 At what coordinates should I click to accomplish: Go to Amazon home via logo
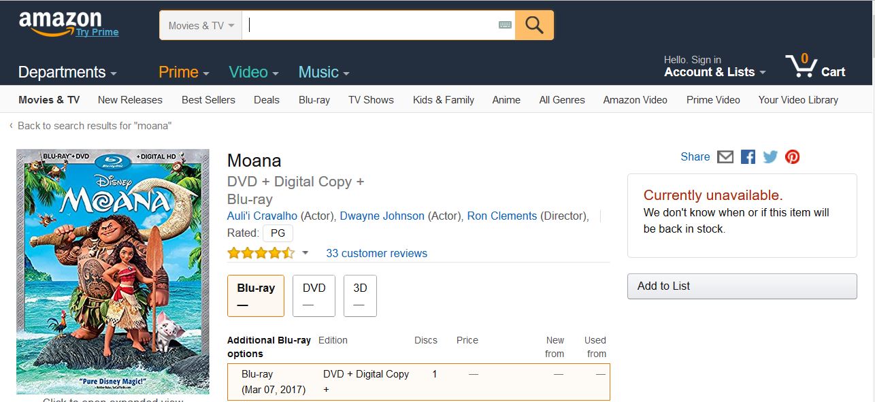(x=60, y=22)
